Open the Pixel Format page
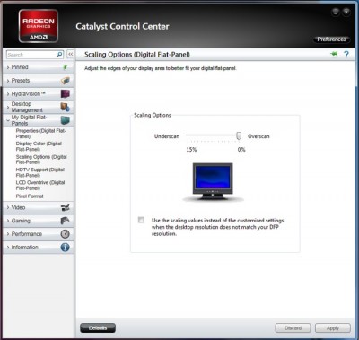This screenshot has height=340, width=359. coord(30,196)
